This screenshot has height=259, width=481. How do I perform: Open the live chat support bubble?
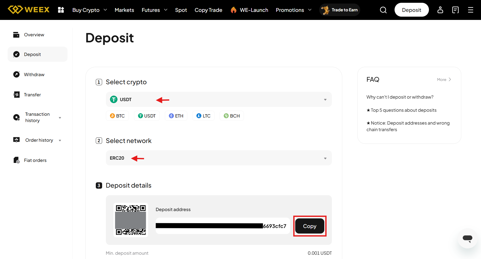point(467,238)
